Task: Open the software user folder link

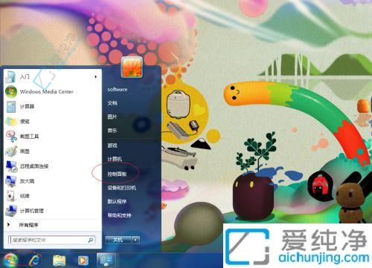Action: click(118, 89)
